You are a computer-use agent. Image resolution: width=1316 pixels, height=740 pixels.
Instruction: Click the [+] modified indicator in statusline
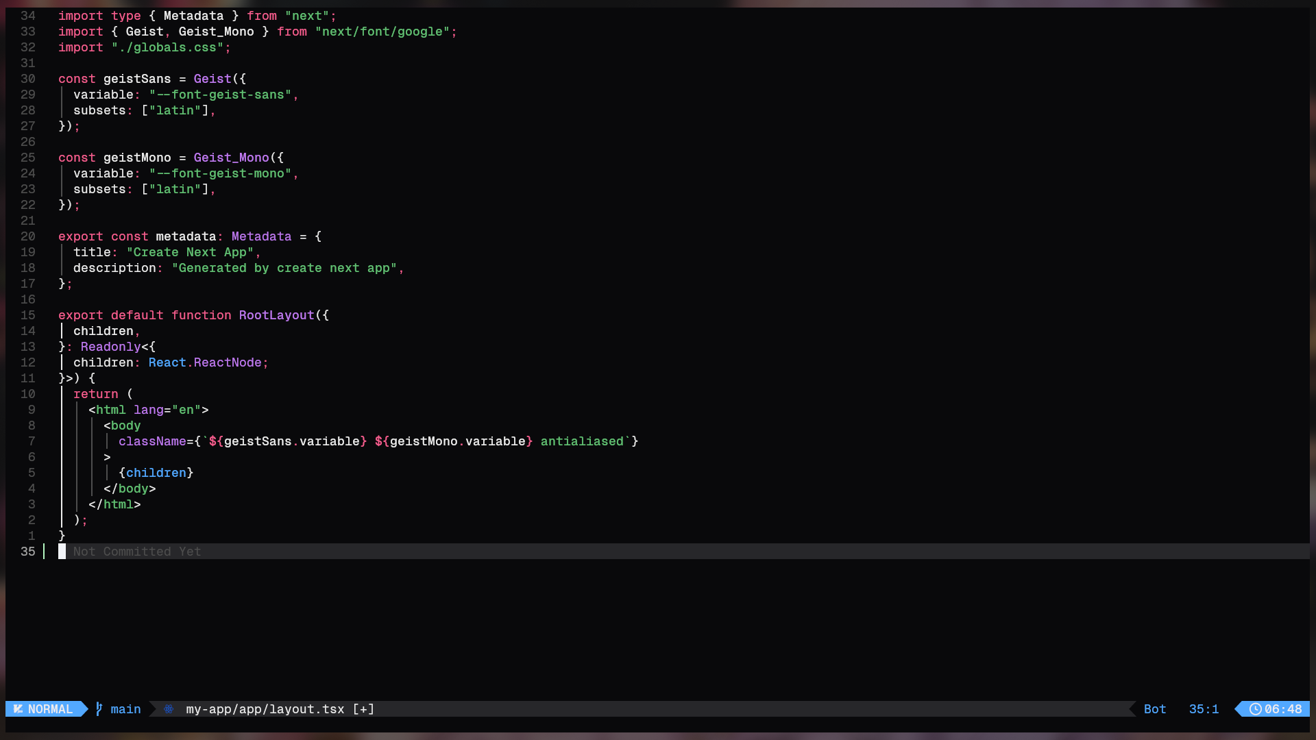(x=363, y=709)
